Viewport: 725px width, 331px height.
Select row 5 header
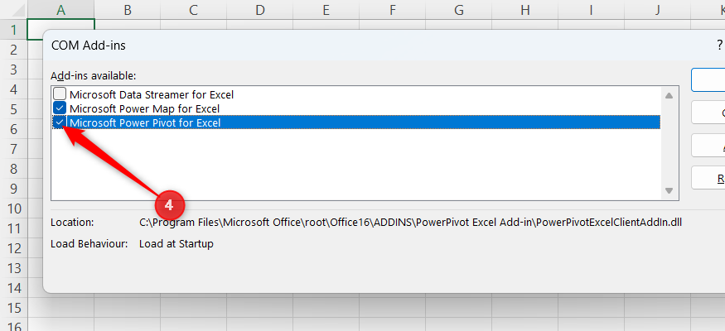click(x=13, y=109)
